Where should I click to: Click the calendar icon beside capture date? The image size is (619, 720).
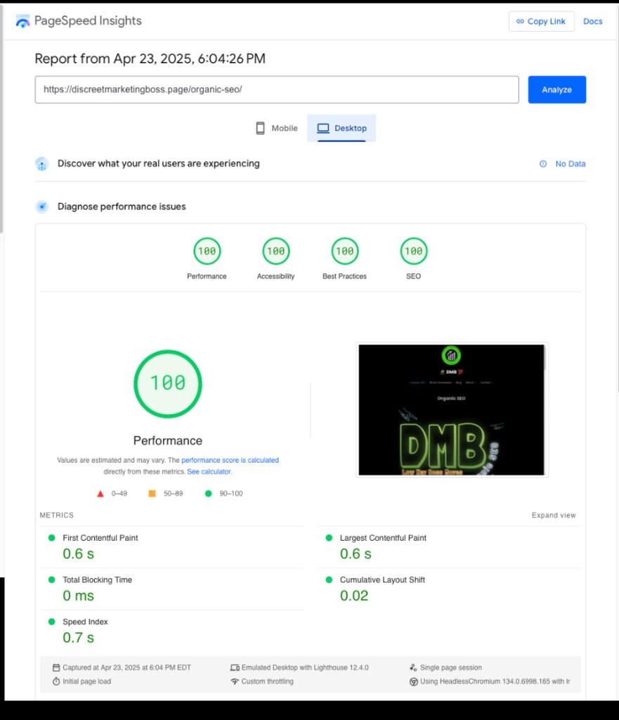56,667
